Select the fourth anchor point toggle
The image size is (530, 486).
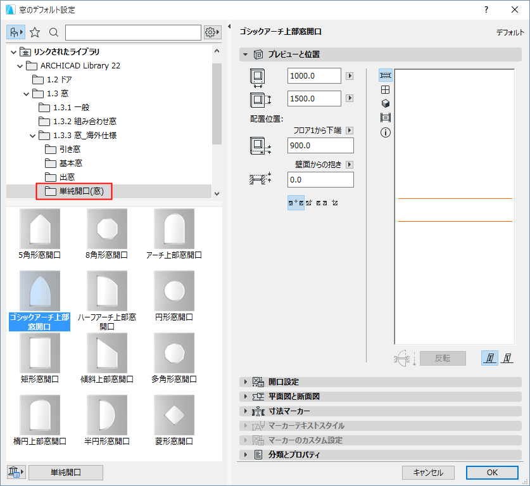coord(335,203)
